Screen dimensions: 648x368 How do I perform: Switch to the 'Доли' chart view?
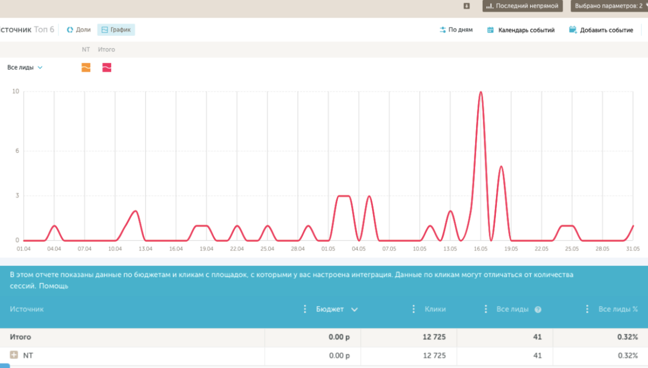point(79,30)
